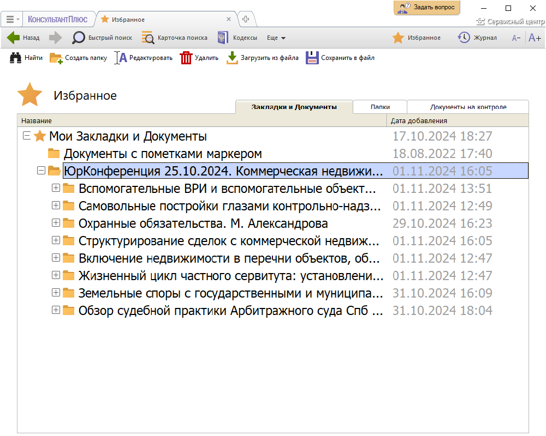Screen dimensions: 546x436
Task: Switch to Документы на контроле tab
Action: coord(468,107)
